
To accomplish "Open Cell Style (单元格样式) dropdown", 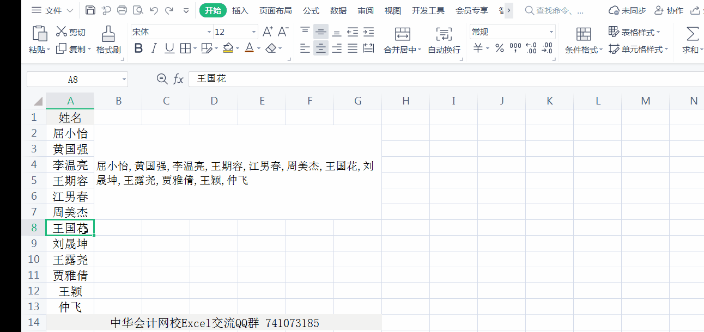I will pyautogui.click(x=638, y=49).
